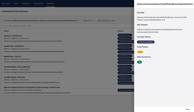Image resolution: width=194 pixels, height=112 pixels.
Task: Expand the Allow Anonymous: All filter
Action: tap(107, 21)
